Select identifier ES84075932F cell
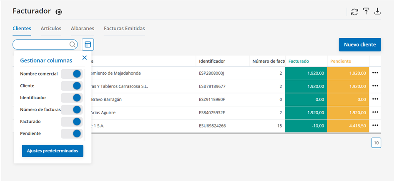The height and width of the screenshot is (181, 394). [223, 113]
